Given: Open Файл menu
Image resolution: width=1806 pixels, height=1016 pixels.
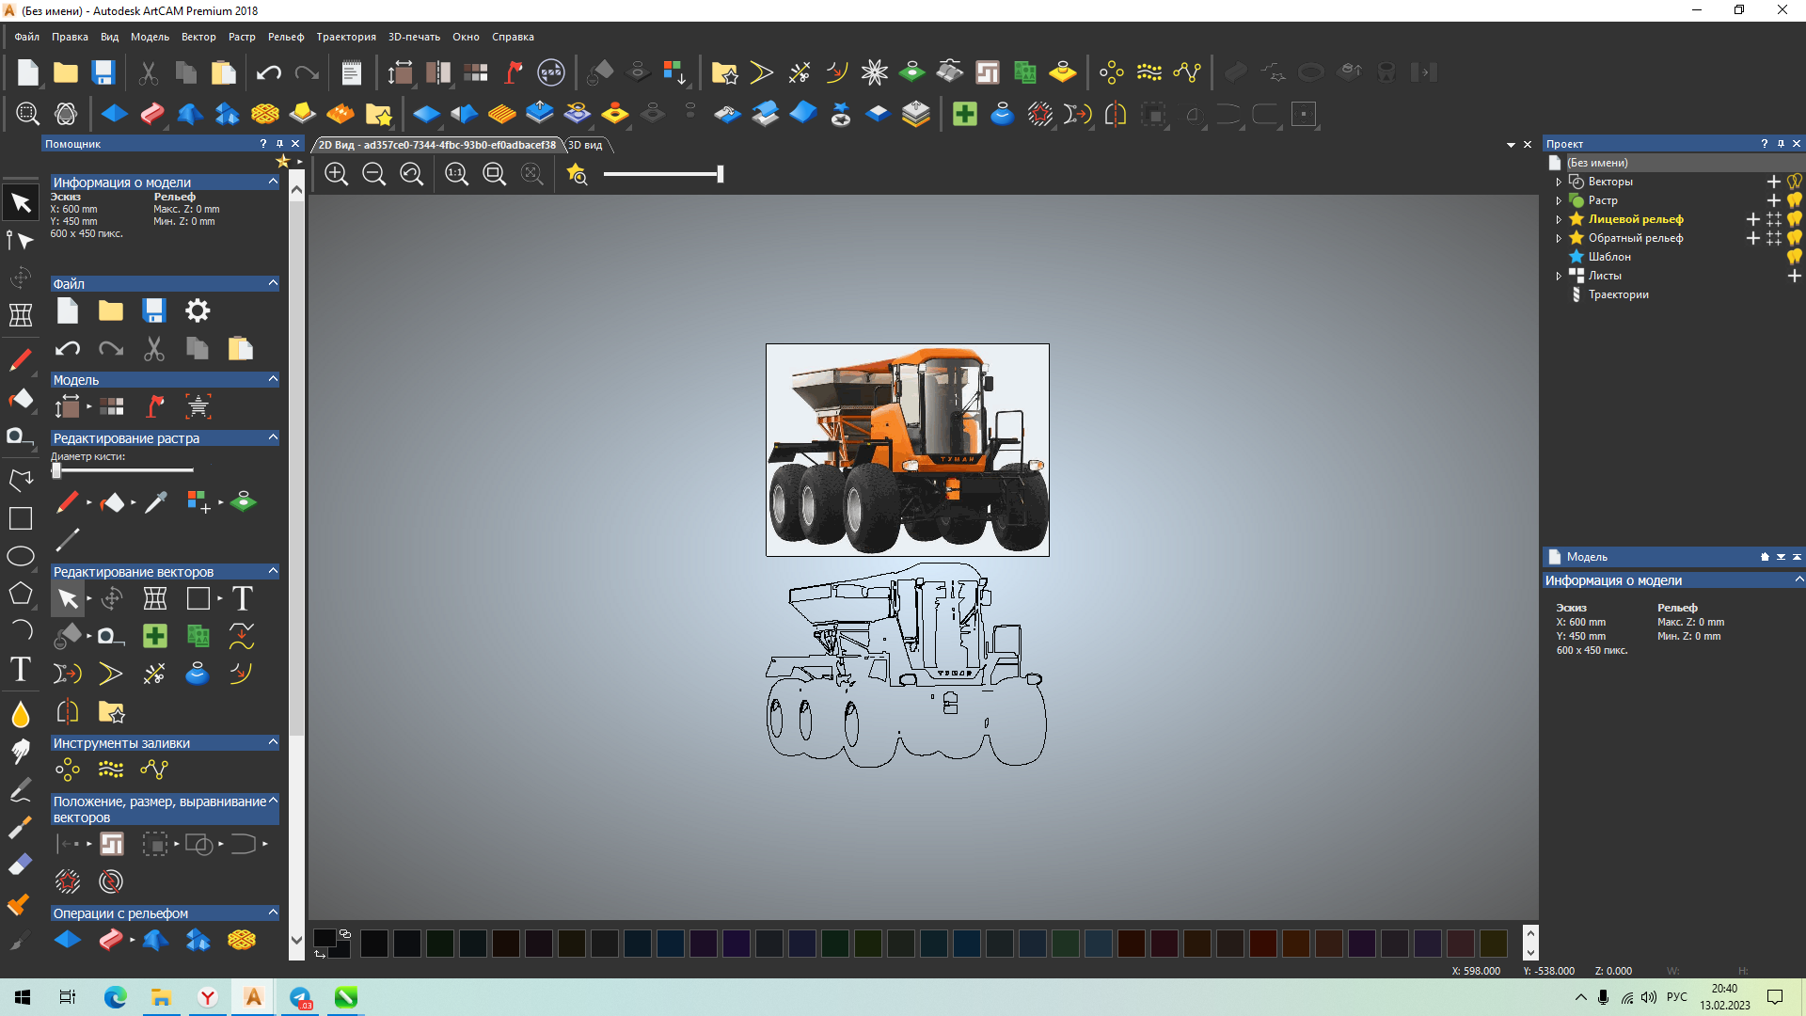Looking at the screenshot, I should point(27,37).
